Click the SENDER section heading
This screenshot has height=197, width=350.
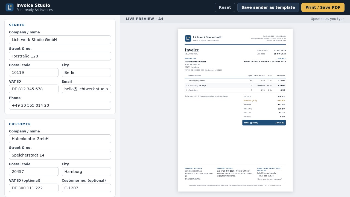pyautogui.click(x=17, y=25)
